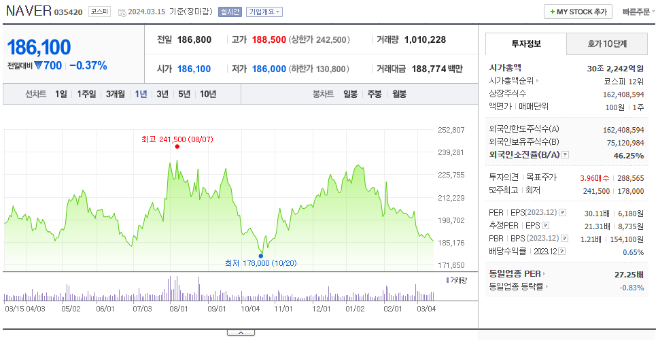Click the arrow beside 동일업종 PER
Image resolution: width=658 pixels, height=340 pixels.
tap(544, 274)
